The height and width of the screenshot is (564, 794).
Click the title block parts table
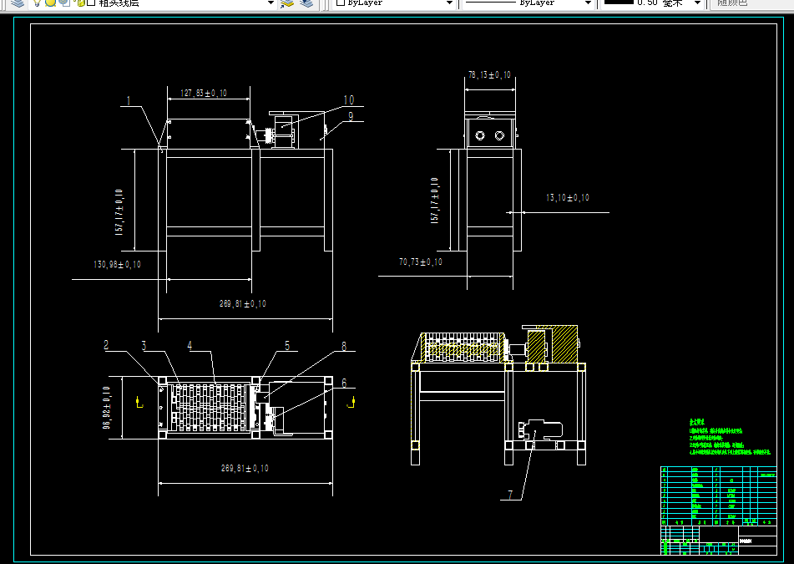718,495
